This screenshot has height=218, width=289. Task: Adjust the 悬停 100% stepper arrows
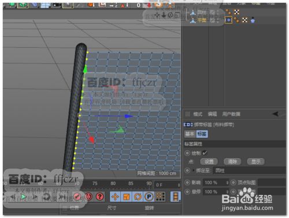coord(227,191)
